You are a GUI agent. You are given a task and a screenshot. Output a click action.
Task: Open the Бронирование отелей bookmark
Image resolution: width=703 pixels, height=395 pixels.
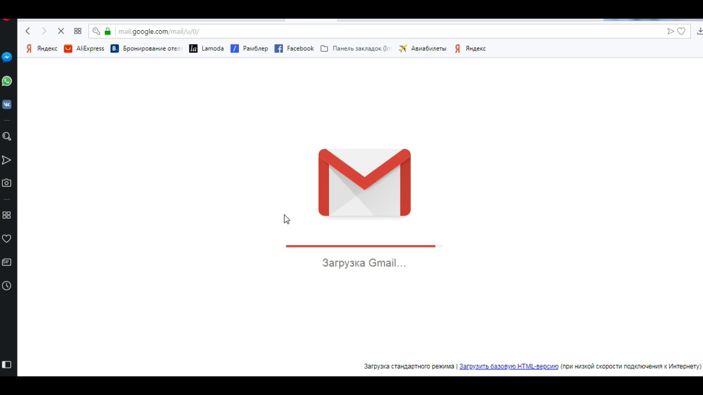pos(146,48)
